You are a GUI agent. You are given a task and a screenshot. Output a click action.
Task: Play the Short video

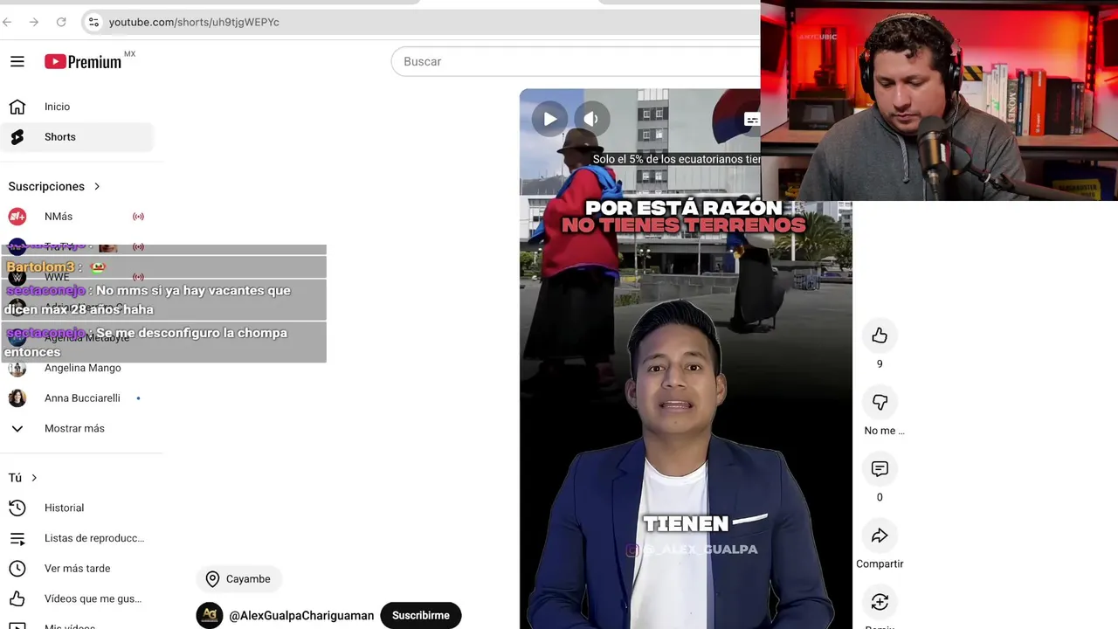tap(550, 119)
